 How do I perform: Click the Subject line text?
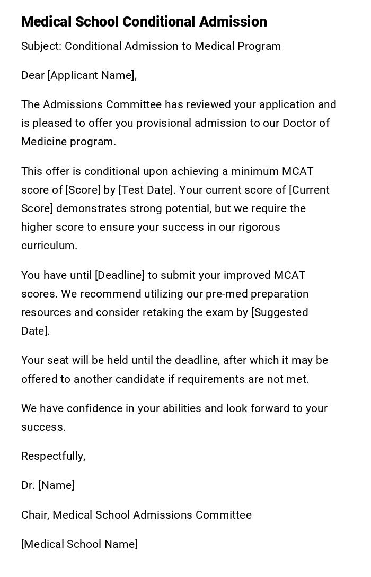(x=151, y=46)
